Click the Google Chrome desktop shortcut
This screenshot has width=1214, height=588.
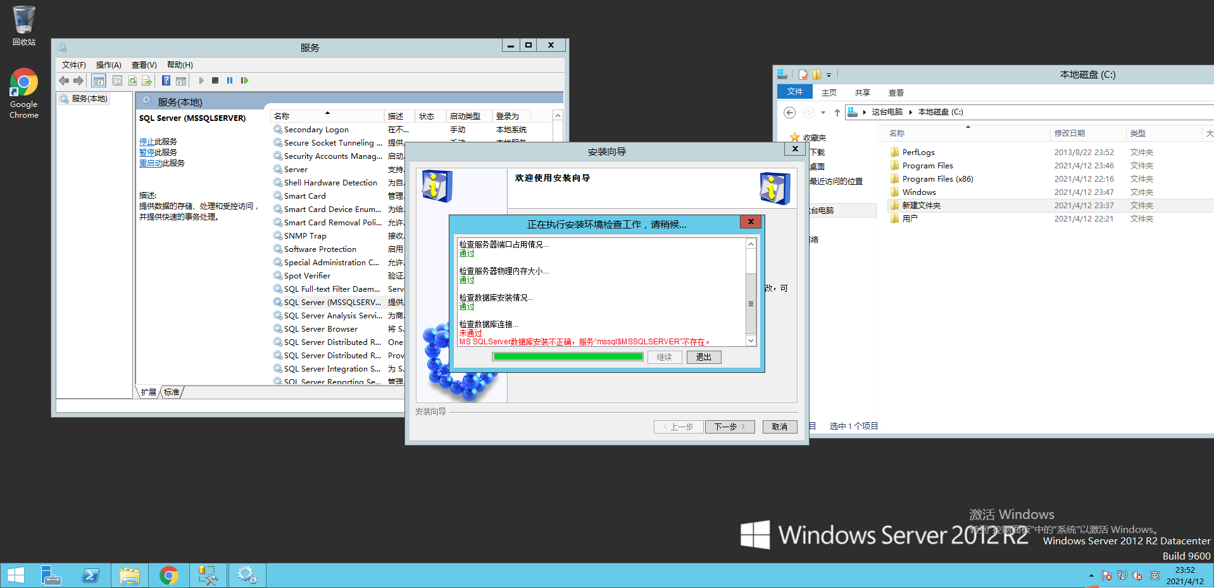coord(24,93)
